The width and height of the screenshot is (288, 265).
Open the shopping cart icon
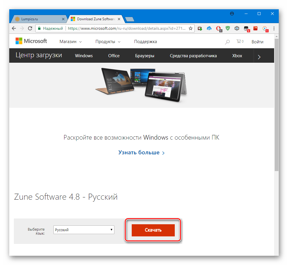240,42
